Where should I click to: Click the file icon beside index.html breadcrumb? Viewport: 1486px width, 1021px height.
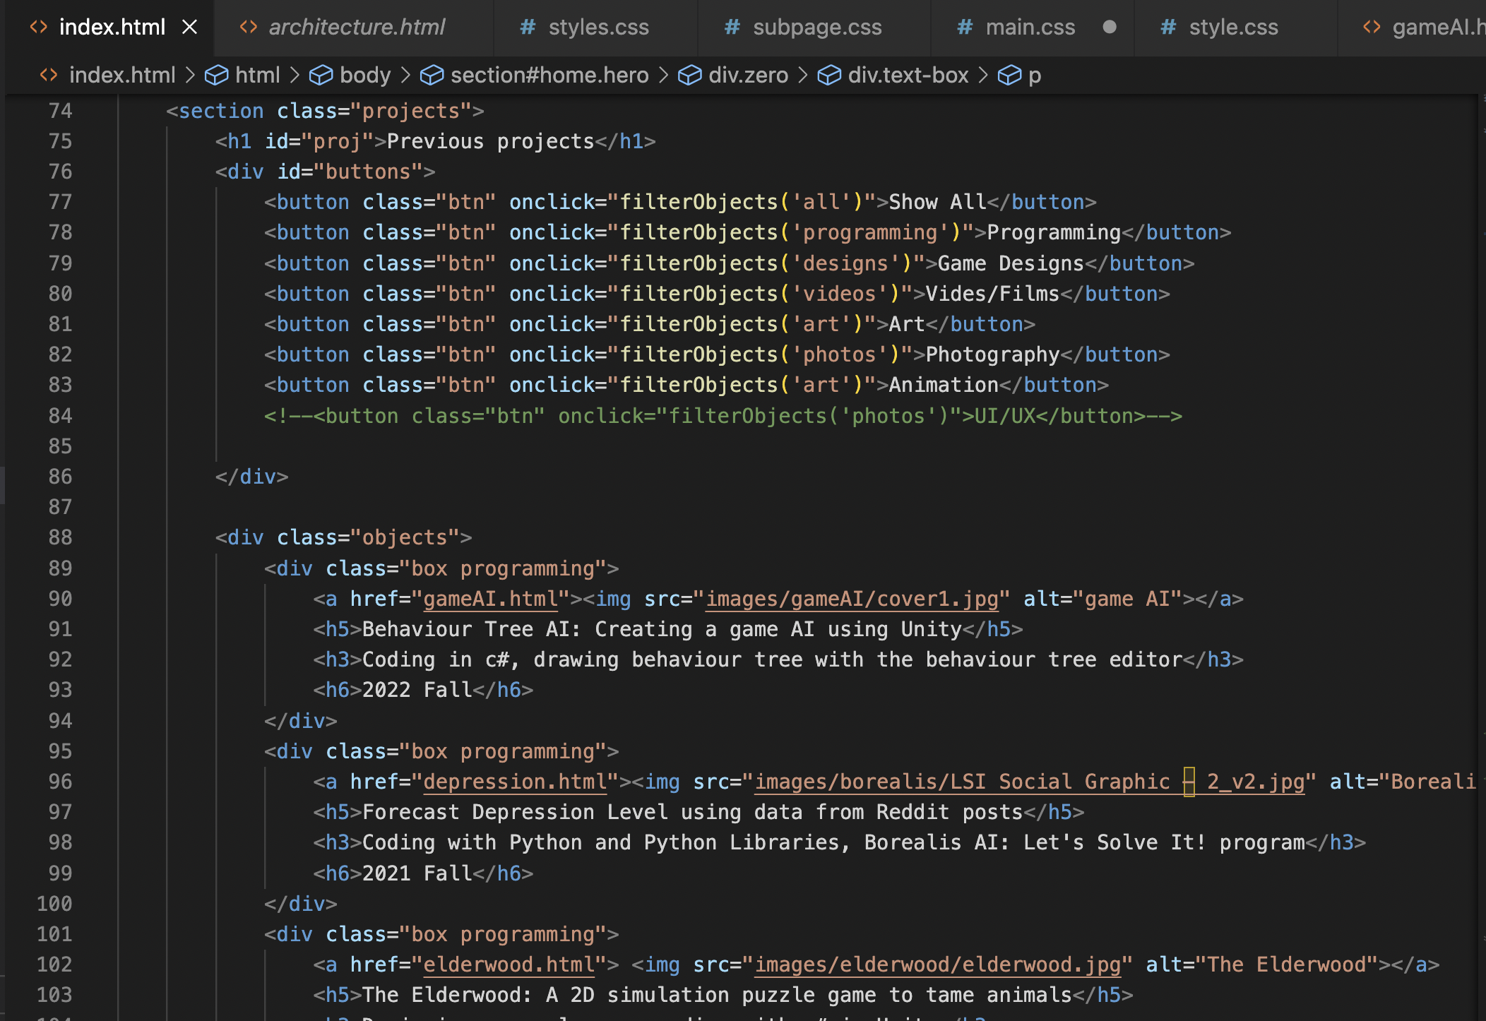49,75
